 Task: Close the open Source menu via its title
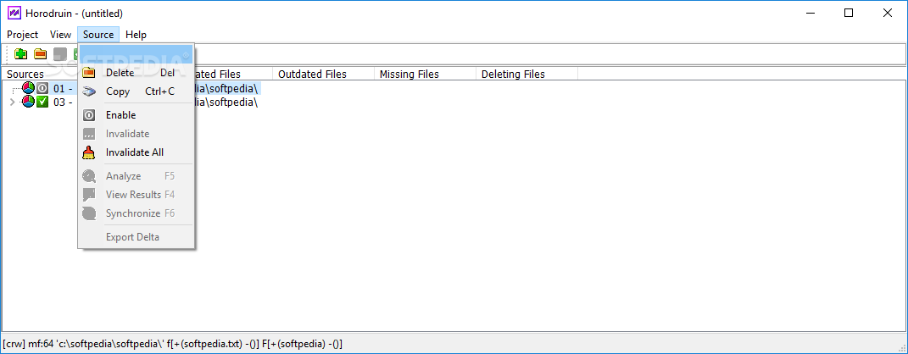(98, 35)
